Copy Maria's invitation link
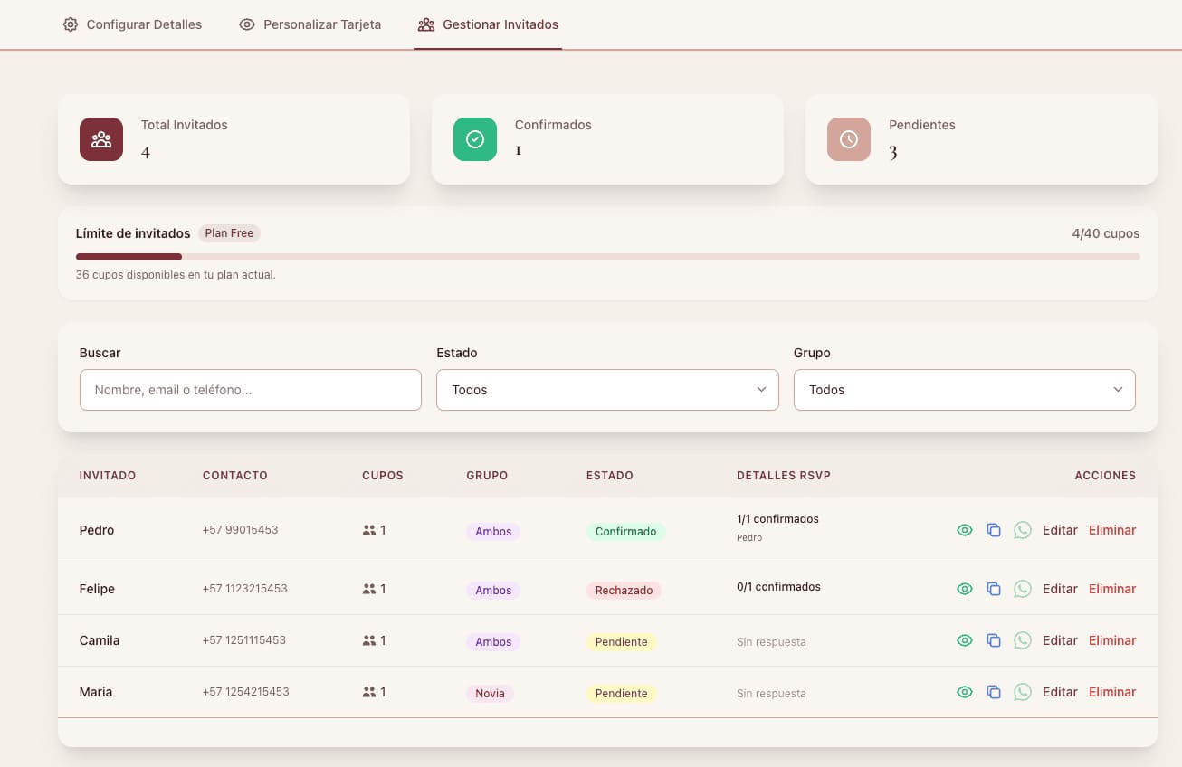Screen dimensions: 1182x767 pyautogui.click(x=993, y=692)
